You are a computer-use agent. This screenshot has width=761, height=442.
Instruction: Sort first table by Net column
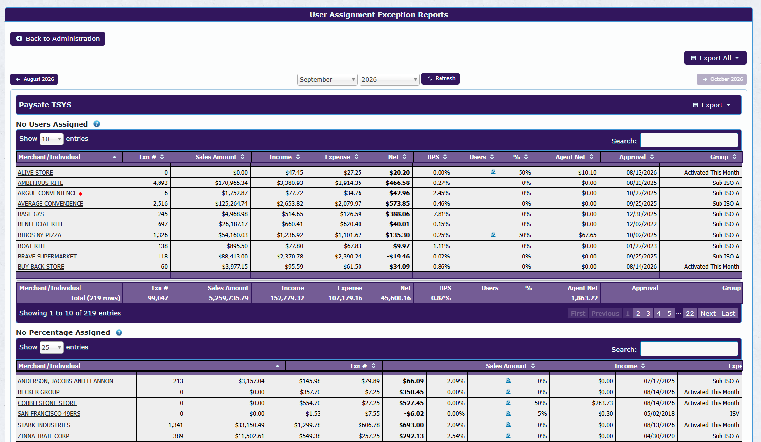[x=390, y=157]
